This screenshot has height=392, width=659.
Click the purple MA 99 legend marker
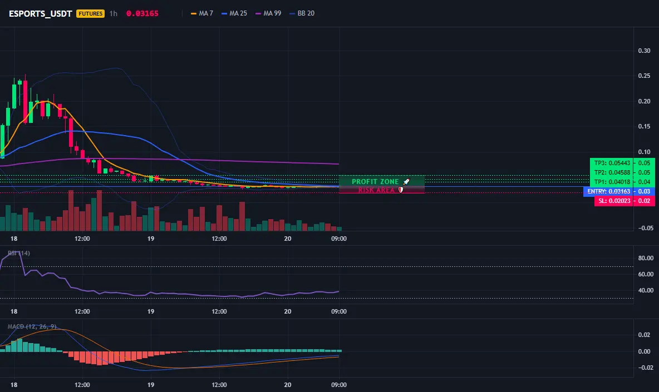(x=258, y=13)
